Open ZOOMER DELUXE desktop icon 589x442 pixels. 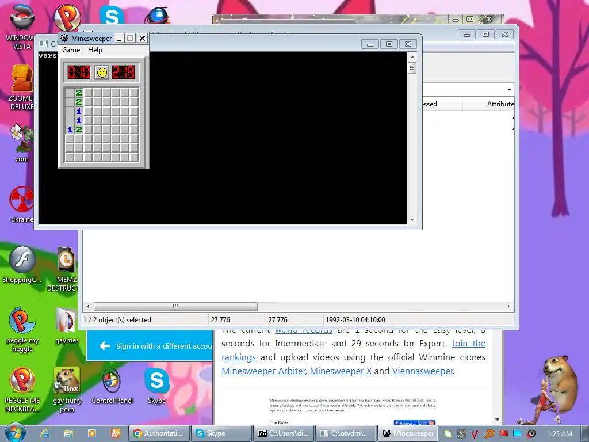22,87
